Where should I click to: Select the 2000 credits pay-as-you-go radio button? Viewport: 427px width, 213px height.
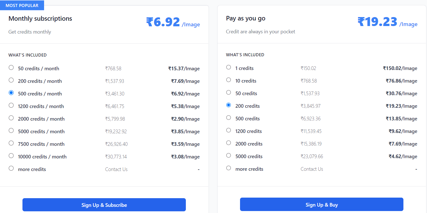pyautogui.click(x=229, y=143)
